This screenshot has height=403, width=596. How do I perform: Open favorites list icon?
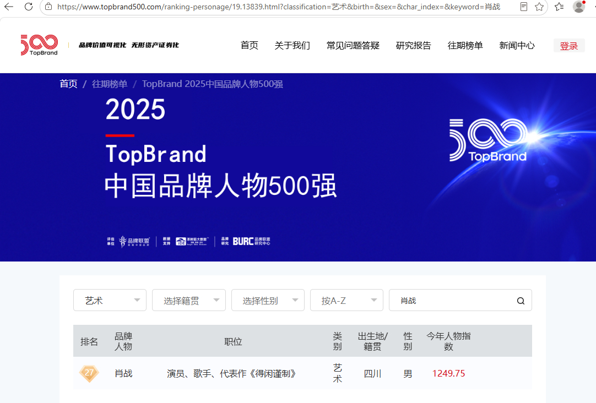[559, 7]
